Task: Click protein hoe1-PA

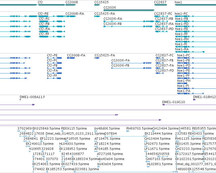Action: (x=184, y=91)
